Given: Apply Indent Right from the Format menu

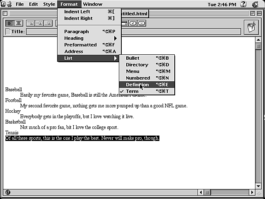Looking at the screenshot, I should point(78,18).
